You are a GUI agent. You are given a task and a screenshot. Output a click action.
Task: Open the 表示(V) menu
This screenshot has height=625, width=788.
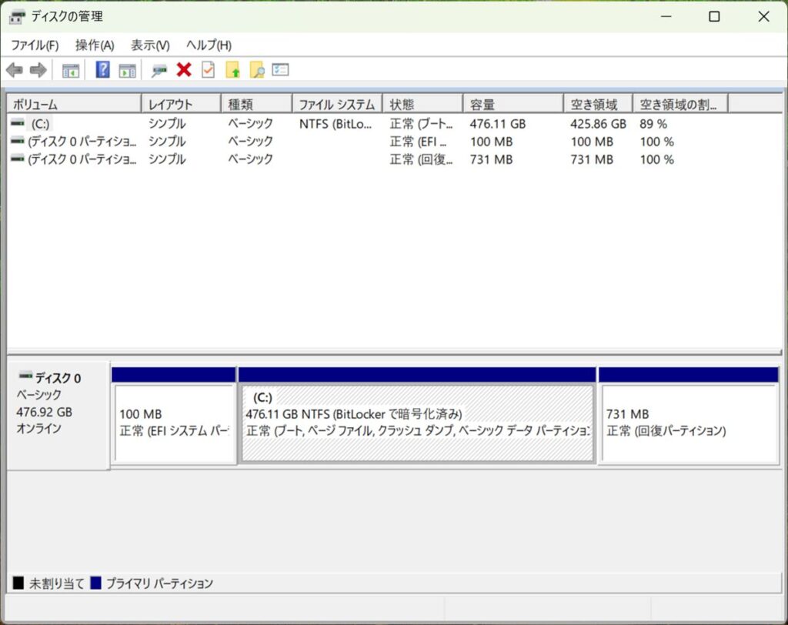(x=150, y=45)
